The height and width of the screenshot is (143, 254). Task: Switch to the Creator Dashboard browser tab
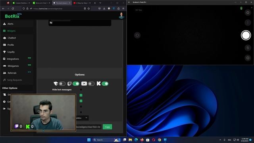21,3
